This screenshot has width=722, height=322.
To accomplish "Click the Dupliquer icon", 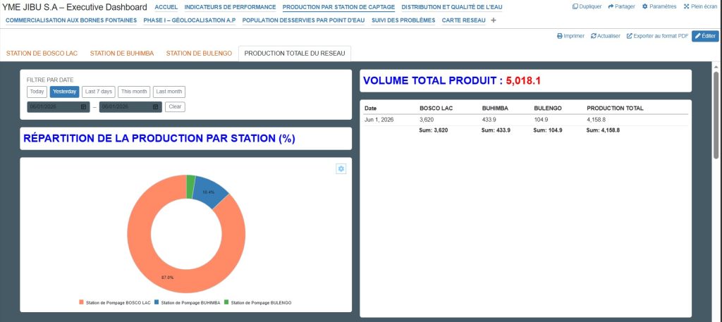I will [575, 6].
